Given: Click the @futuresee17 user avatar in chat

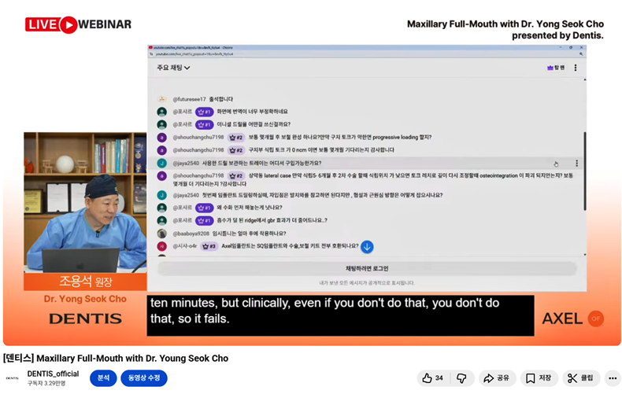Looking at the screenshot, I should (x=161, y=99).
